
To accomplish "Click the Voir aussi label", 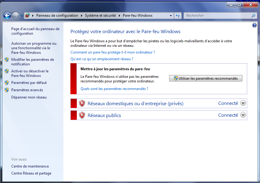I will point(19,159).
